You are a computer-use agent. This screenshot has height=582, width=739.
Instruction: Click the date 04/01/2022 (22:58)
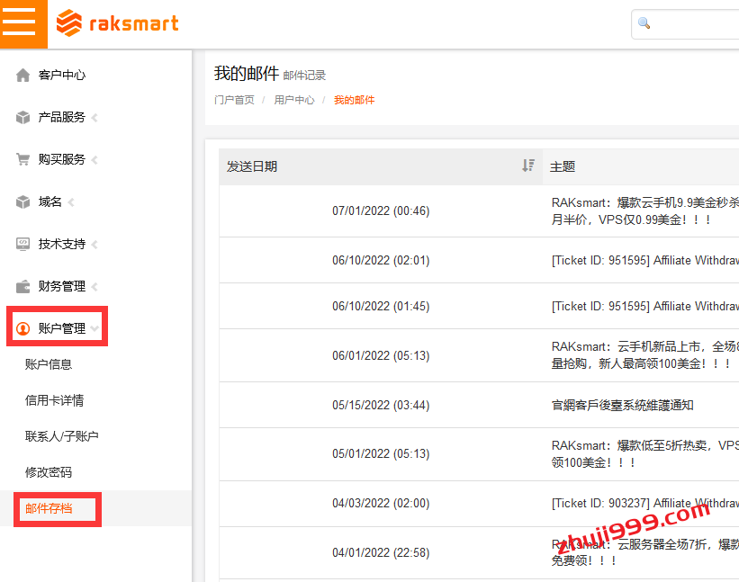click(381, 553)
